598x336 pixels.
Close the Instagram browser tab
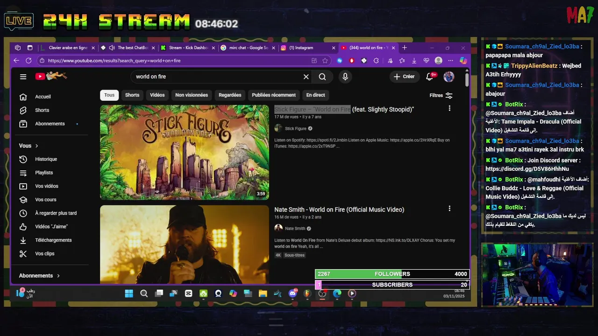pyautogui.click(x=334, y=48)
